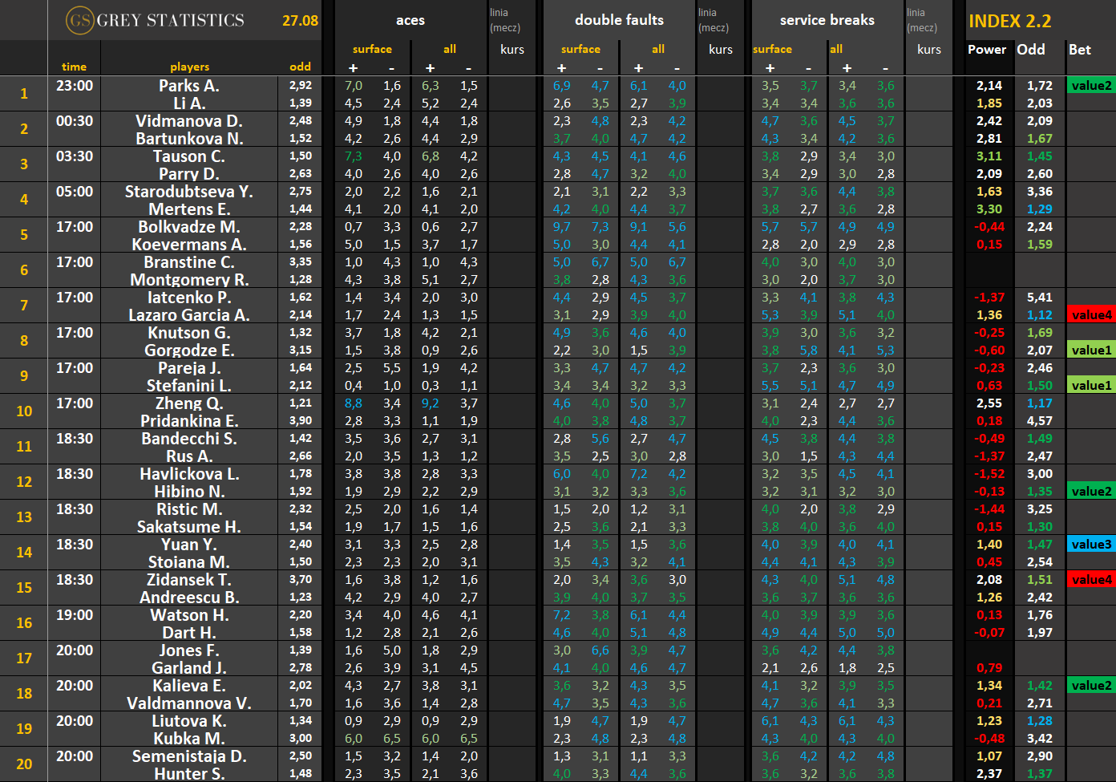Screen dimensions: 1116x782
Task: Select player name Semenistaja D.
Action: (x=189, y=756)
